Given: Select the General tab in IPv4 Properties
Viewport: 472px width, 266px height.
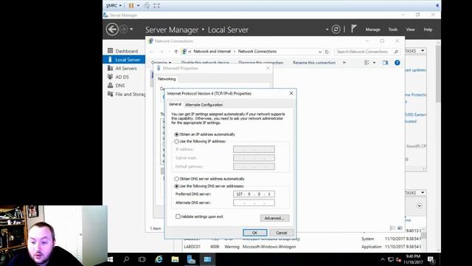Looking at the screenshot, I should [175, 104].
